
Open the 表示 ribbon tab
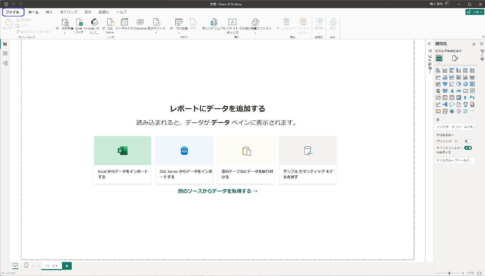point(88,12)
